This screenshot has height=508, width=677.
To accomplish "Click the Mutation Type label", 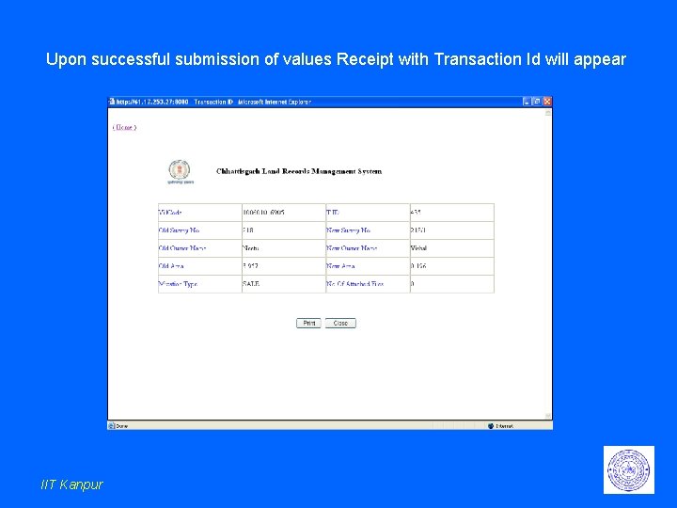I will tap(178, 284).
